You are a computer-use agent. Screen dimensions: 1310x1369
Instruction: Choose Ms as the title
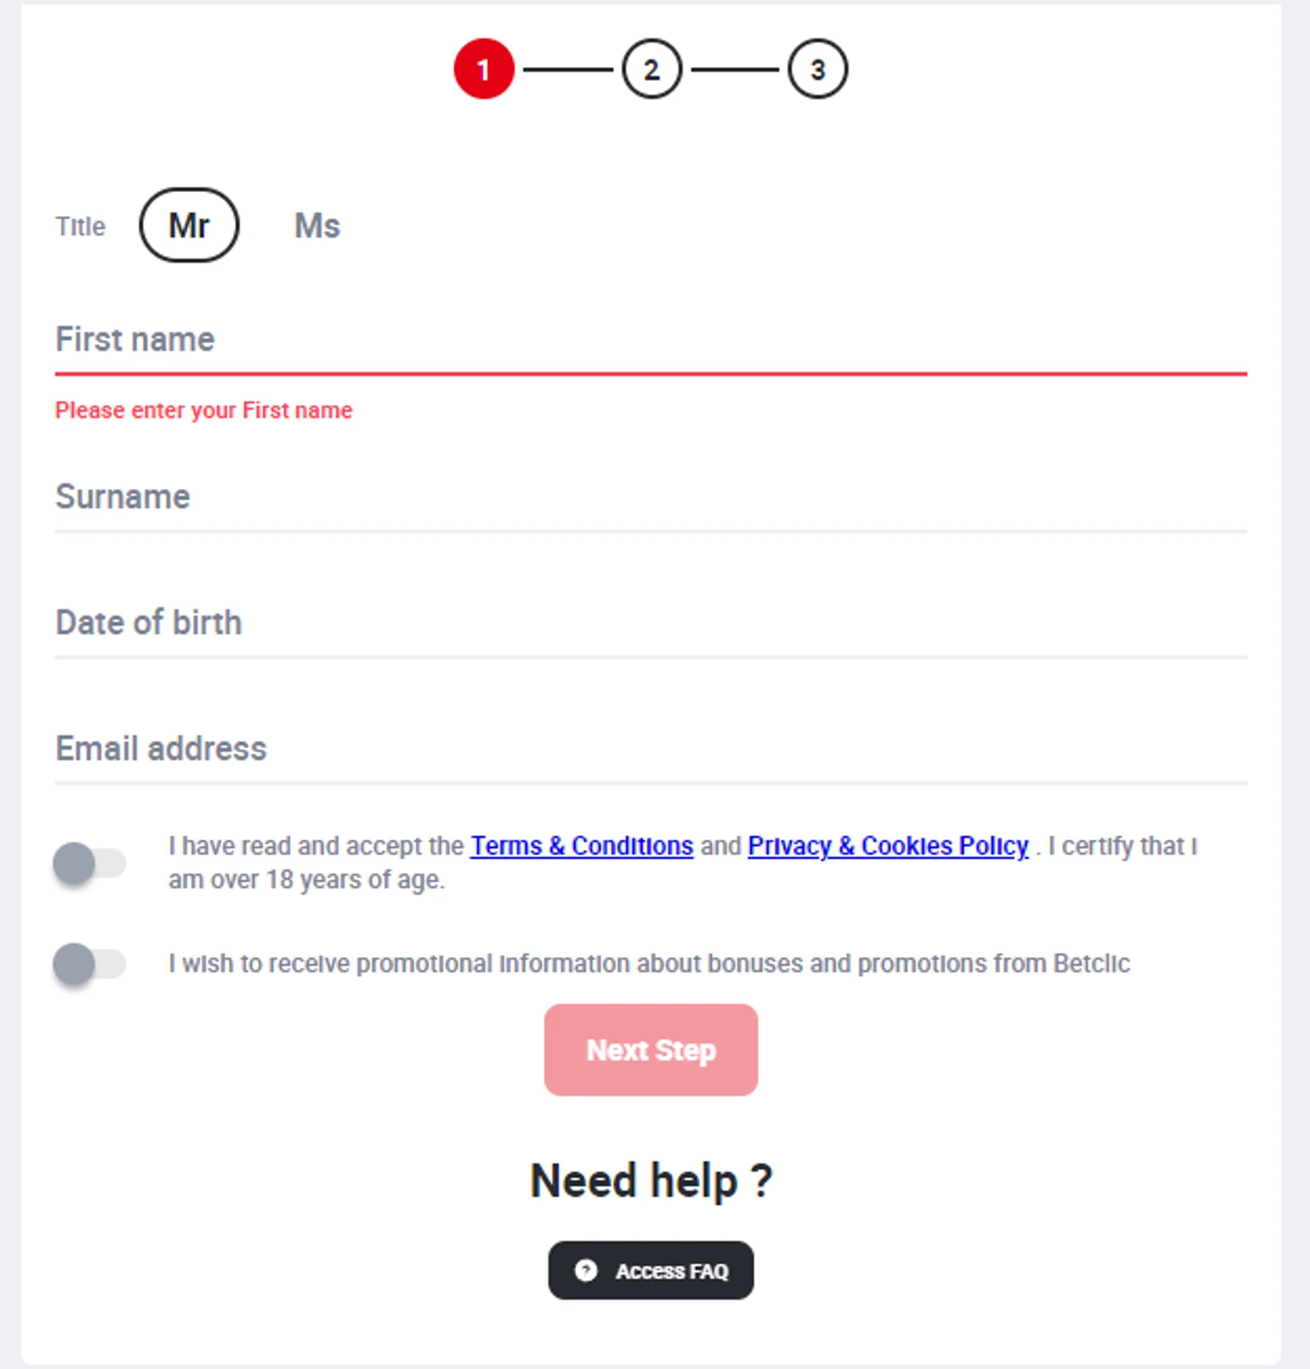coord(318,225)
